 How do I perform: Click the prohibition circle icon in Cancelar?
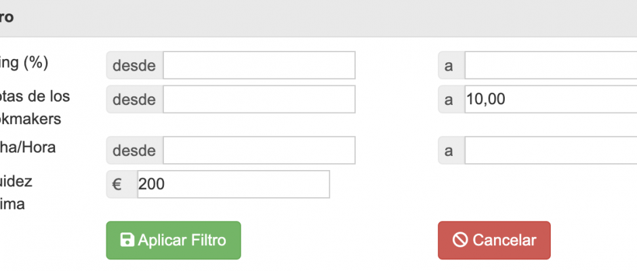(x=460, y=240)
